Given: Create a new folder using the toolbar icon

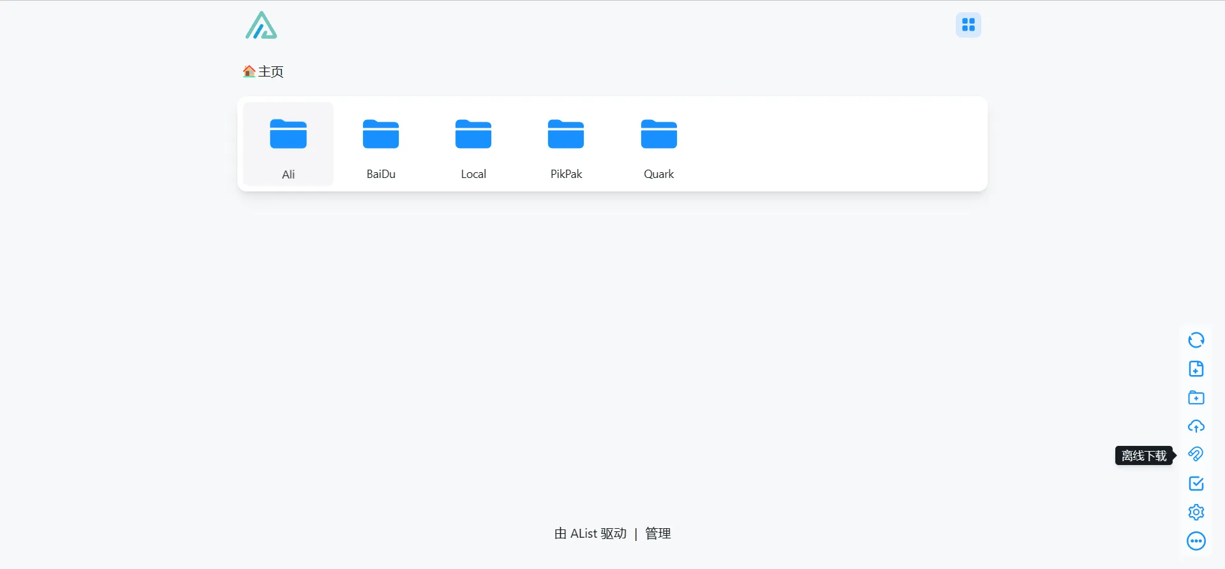Looking at the screenshot, I should [1196, 397].
